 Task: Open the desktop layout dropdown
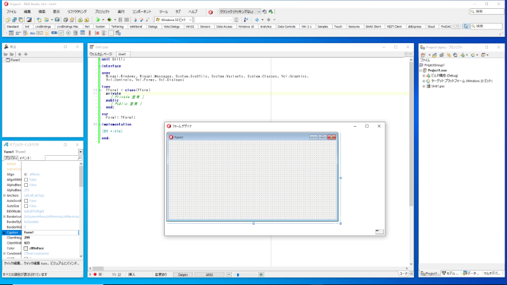click(x=259, y=11)
